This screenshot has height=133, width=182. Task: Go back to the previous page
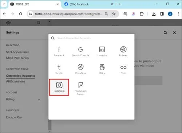(x=4, y=14)
